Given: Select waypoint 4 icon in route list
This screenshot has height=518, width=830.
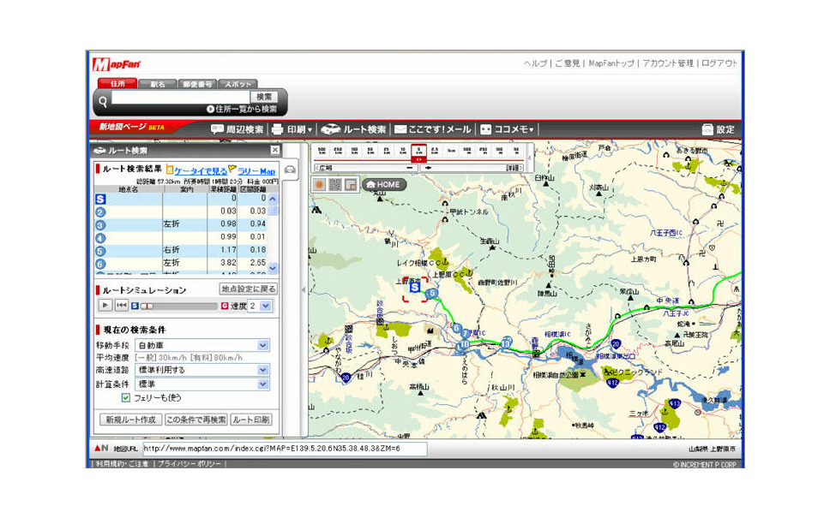Looking at the screenshot, I should 100,238.
